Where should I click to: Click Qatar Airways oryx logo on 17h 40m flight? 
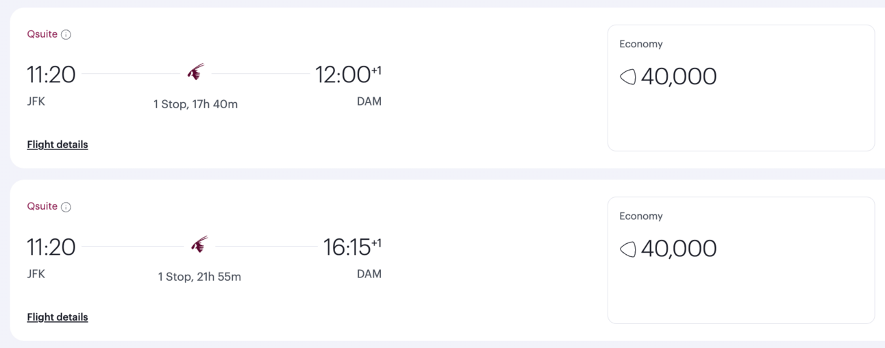point(196,72)
